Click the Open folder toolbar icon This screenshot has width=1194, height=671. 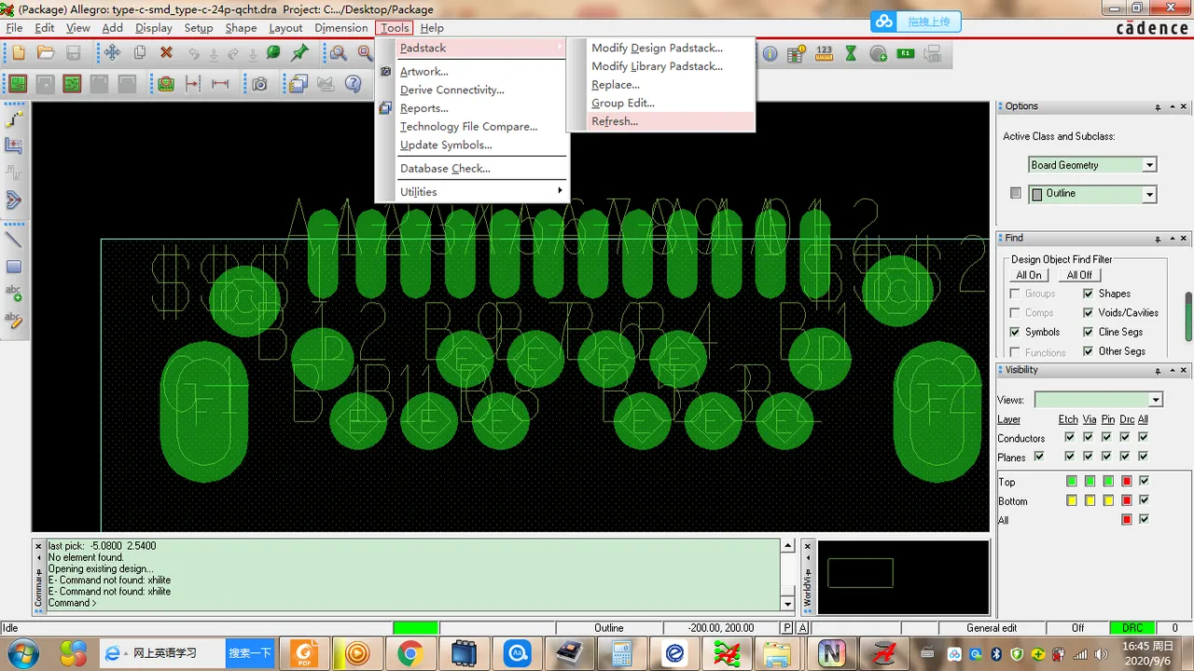45,53
